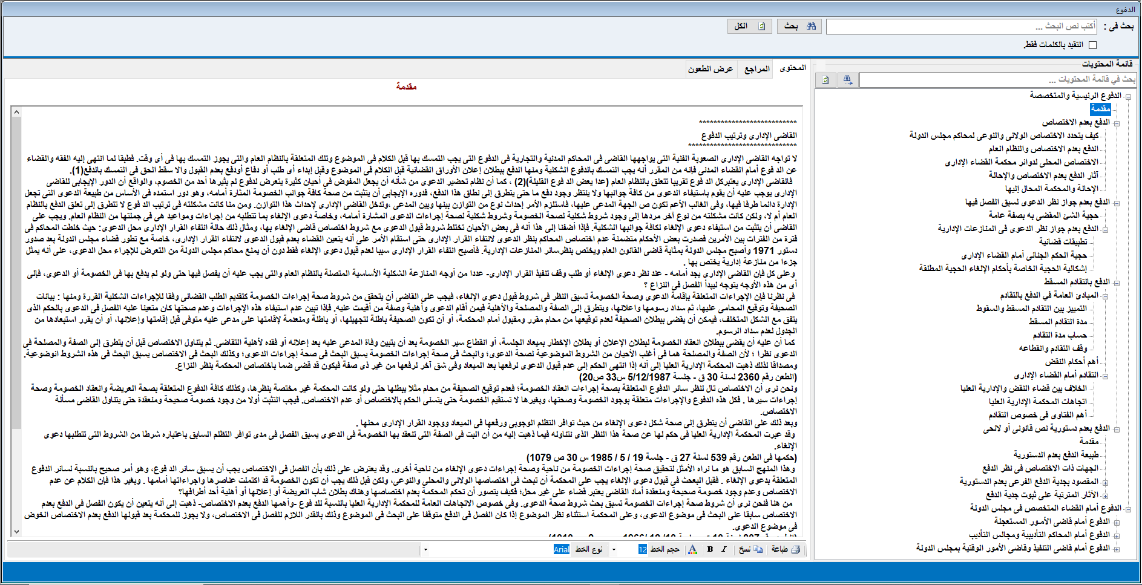Image resolution: width=1142 pixels, height=585 pixels.
Task: Open 'إشكالية الحجية الخاصة بأحكام الإلغاء' item
Action: [1003, 269]
